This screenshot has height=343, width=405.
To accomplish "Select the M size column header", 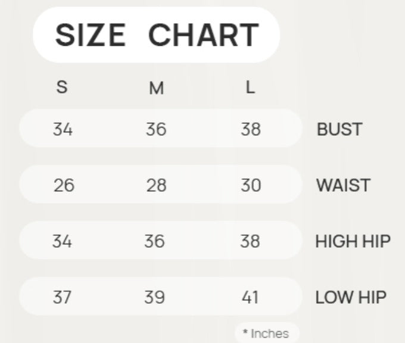I will [x=156, y=89].
